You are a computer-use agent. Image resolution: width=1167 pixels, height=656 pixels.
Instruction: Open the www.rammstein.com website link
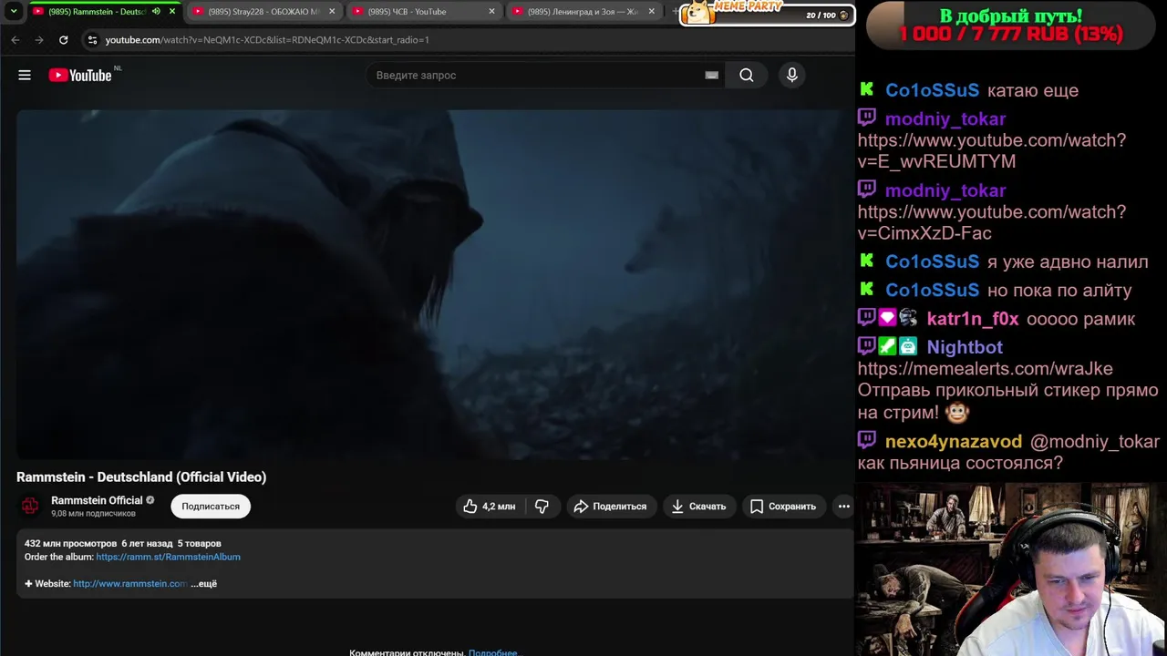[130, 584]
